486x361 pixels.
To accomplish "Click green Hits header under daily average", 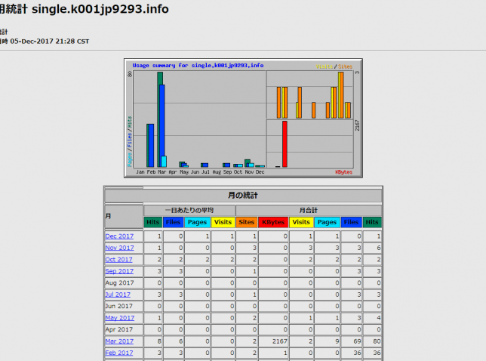I will click(x=153, y=222).
